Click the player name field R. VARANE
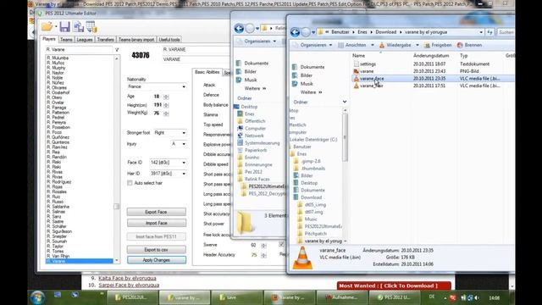542x305 pixels. click(x=196, y=49)
